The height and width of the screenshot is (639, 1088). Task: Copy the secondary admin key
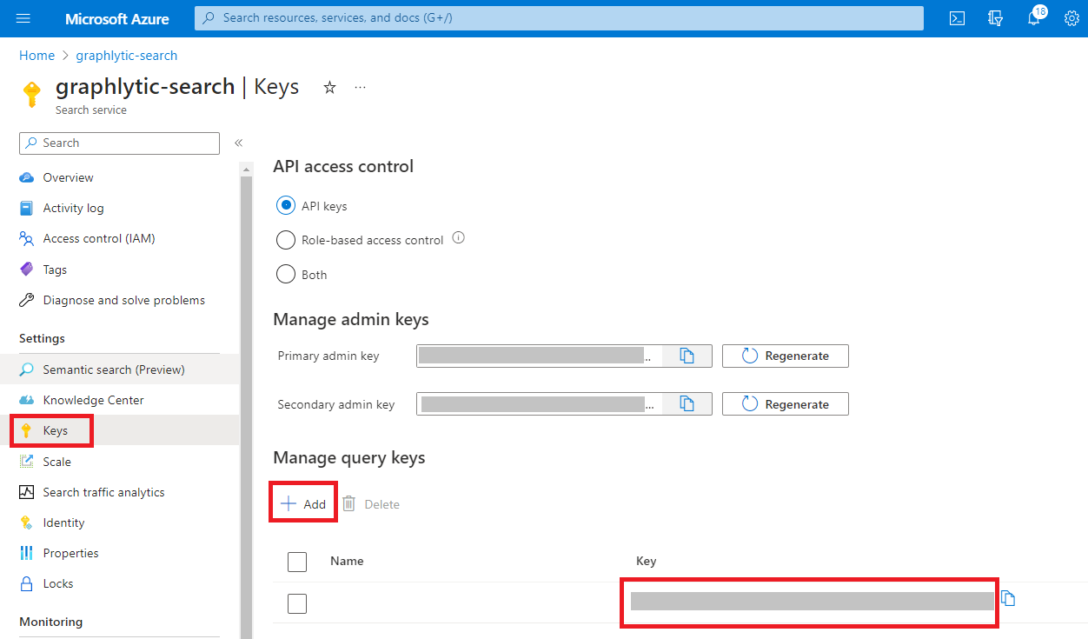[687, 404]
